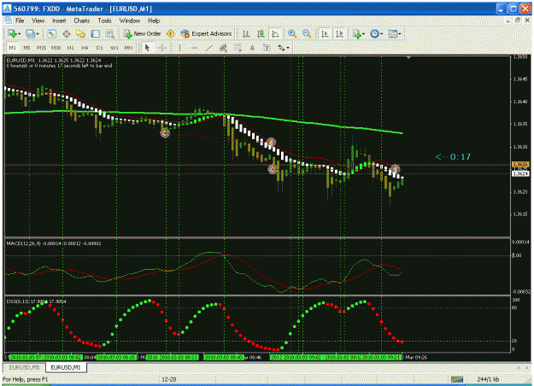Screen dimensions: 534x386
Task: Expand the Profiles dropdown arrow
Action: (38, 34)
